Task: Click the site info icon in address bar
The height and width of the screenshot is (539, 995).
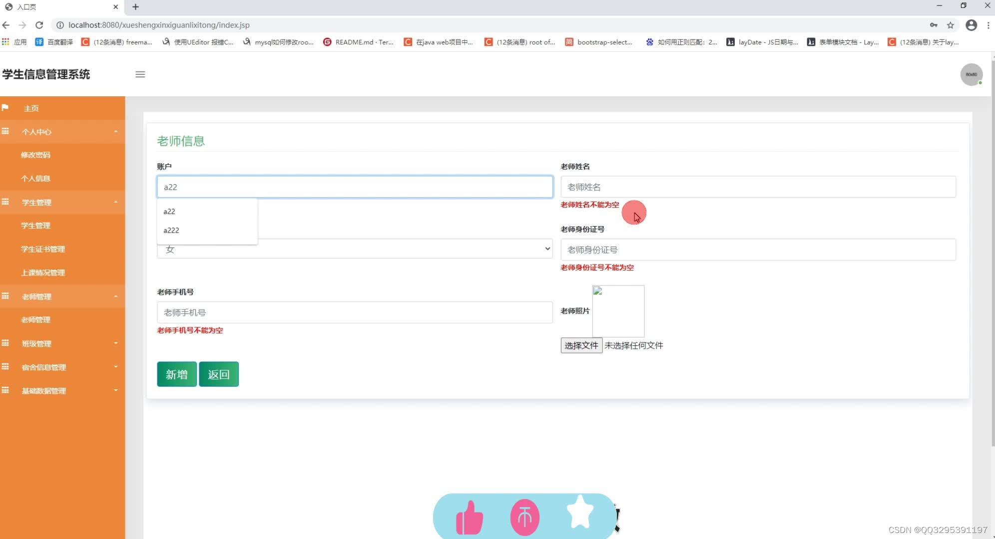Action: 59,25
